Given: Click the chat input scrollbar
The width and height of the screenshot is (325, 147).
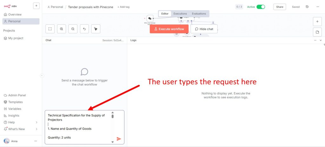Looking at the screenshot, I should (112, 116).
